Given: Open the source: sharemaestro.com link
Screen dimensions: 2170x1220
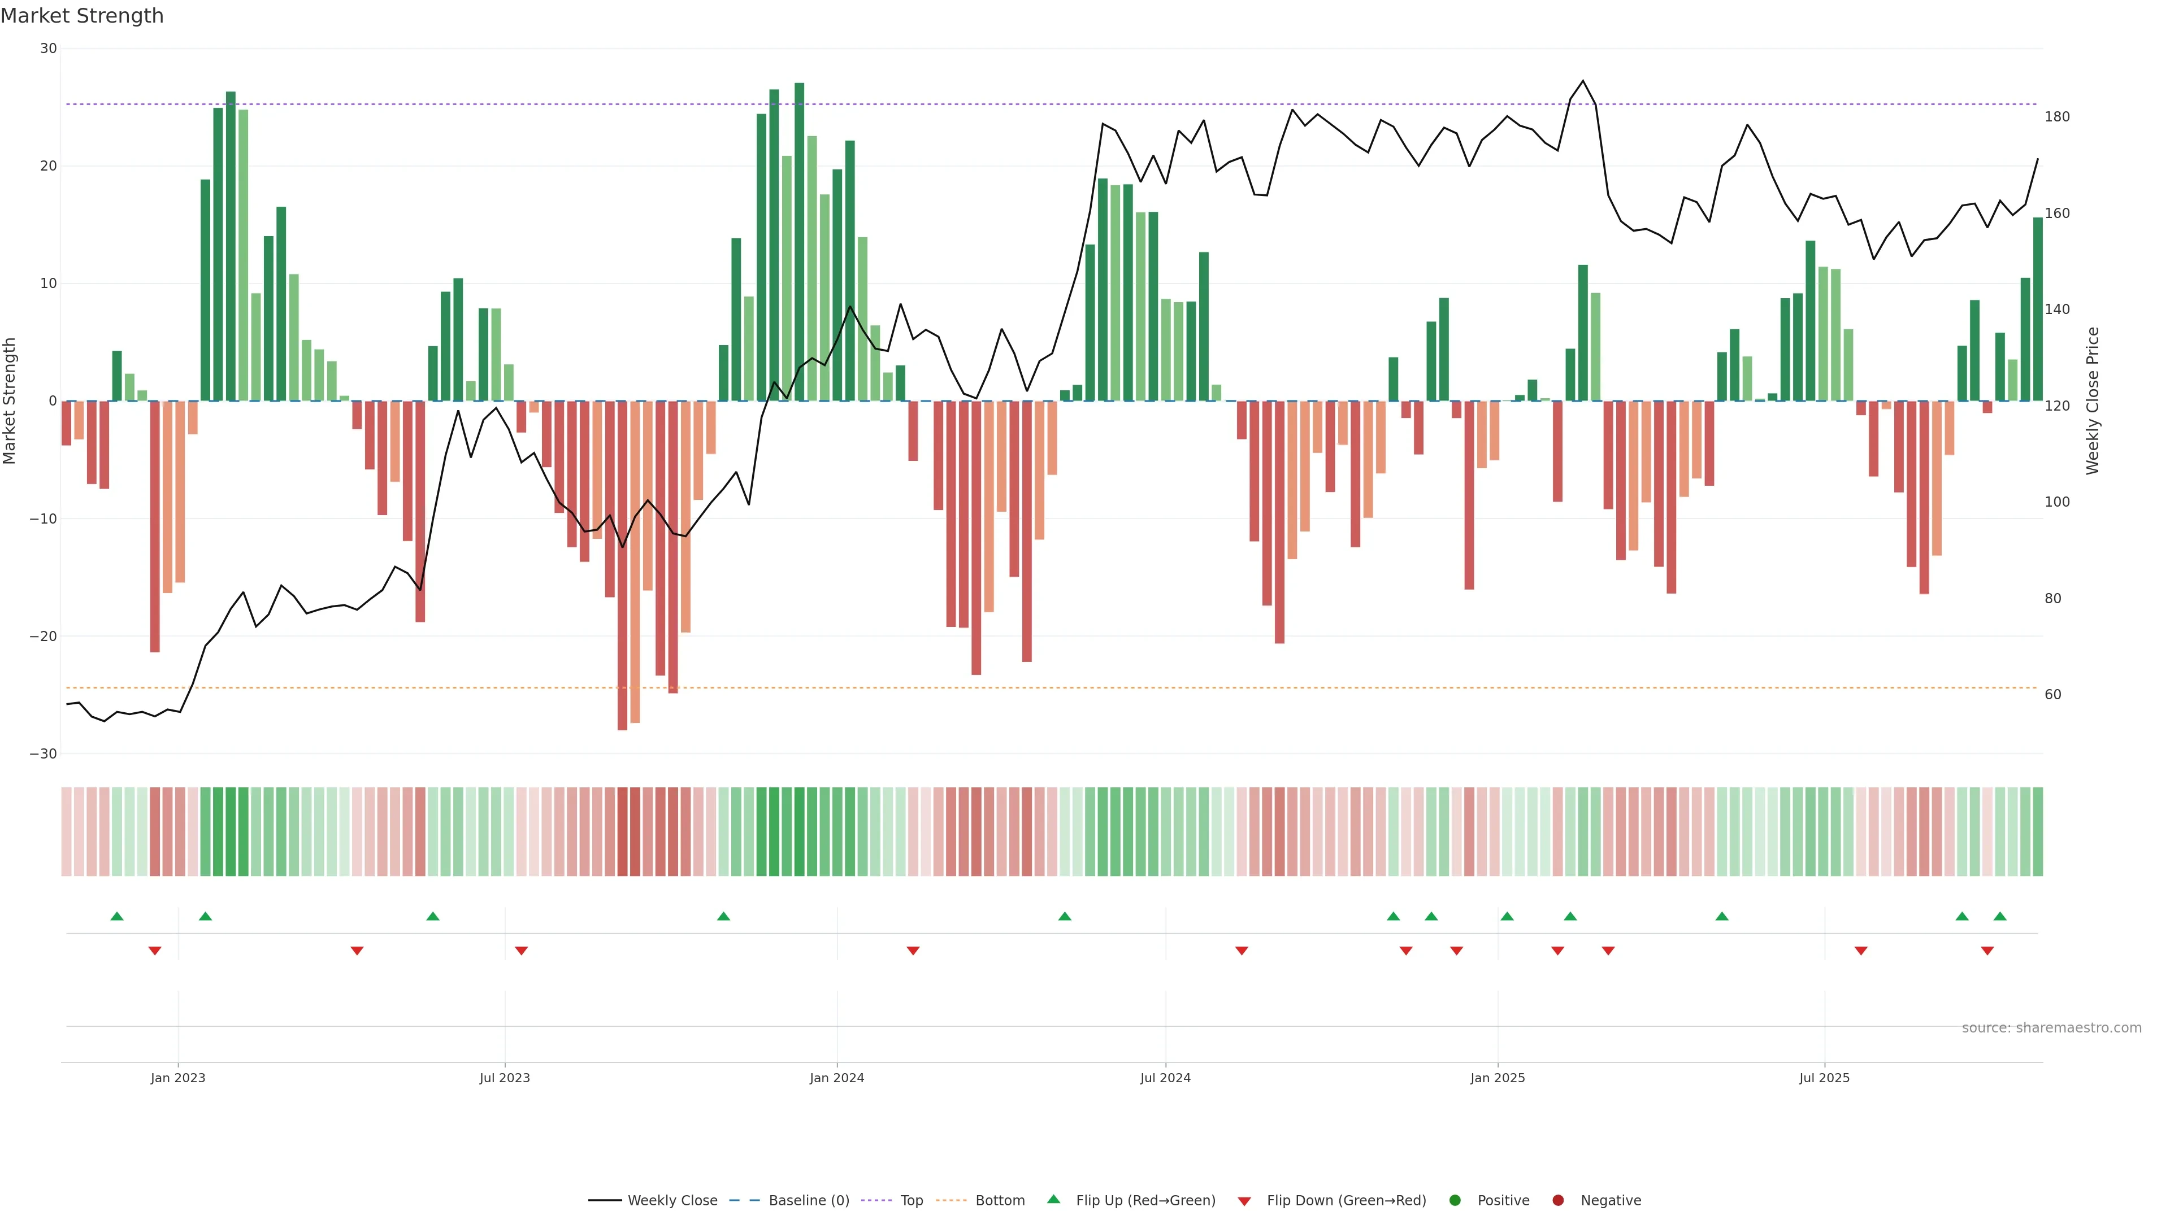Looking at the screenshot, I should click(2051, 1028).
